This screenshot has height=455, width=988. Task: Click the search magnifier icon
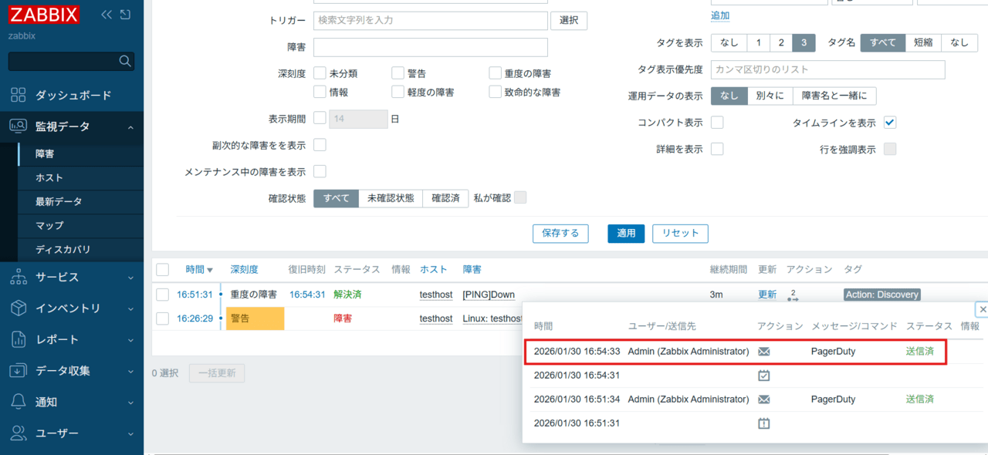point(125,61)
